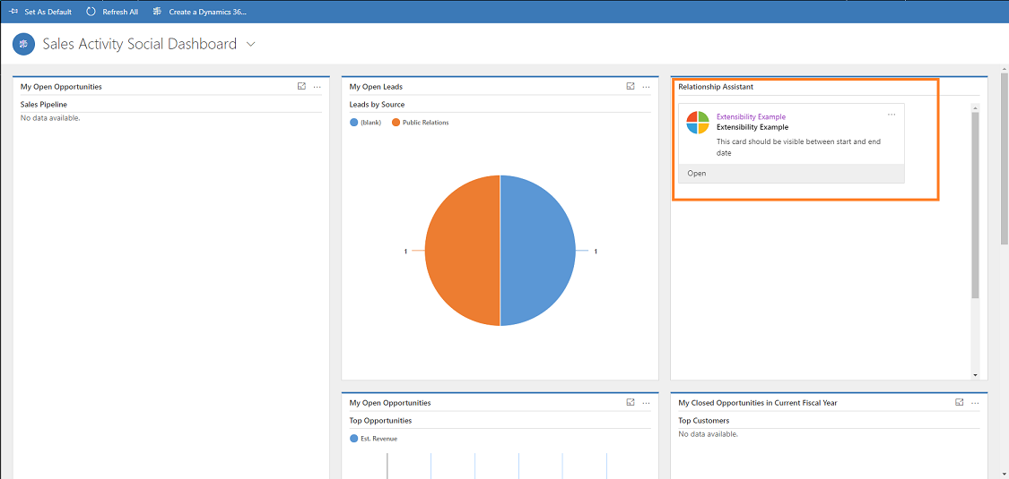Open the ellipsis menu on Extensibility Example card
Image resolution: width=1009 pixels, height=479 pixels.
[x=892, y=115]
